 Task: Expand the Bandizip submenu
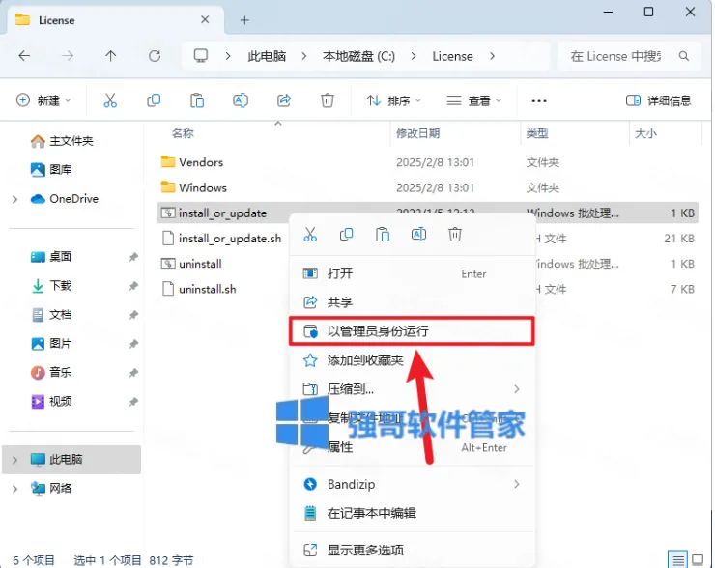coord(412,484)
